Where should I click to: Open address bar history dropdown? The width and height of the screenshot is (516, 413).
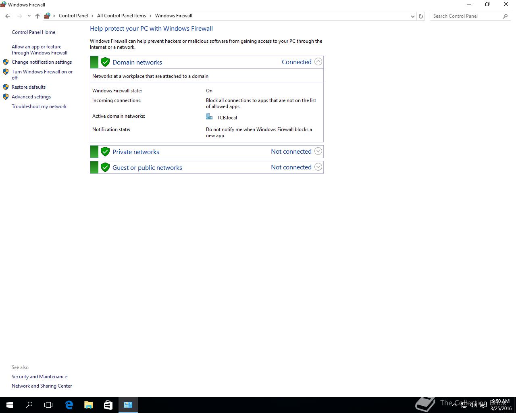[x=412, y=16]
